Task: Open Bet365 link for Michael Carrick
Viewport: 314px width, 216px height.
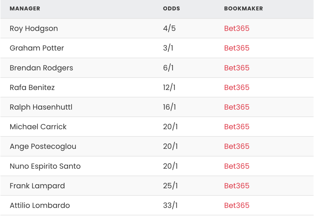Action: point(237,127)
